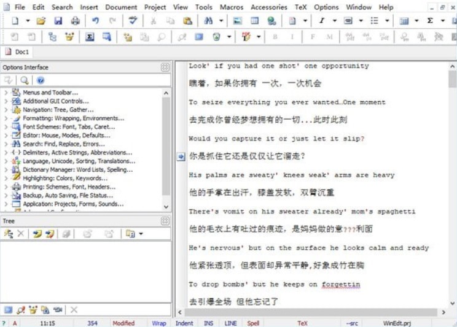Screen dimensions: 457x327
Task: Open the File menu
Action: pos(20,7)
